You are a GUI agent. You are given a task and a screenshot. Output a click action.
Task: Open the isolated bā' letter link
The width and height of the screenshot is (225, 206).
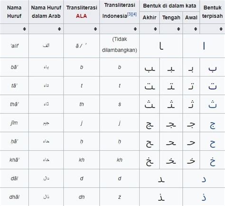(x=212, y=68)
